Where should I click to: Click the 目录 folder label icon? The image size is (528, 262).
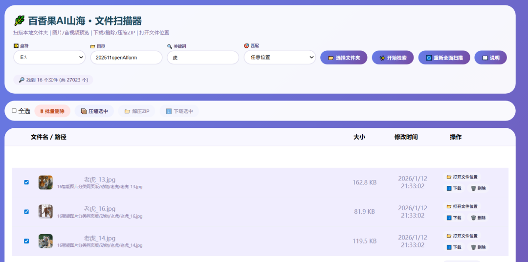point(92,46)
